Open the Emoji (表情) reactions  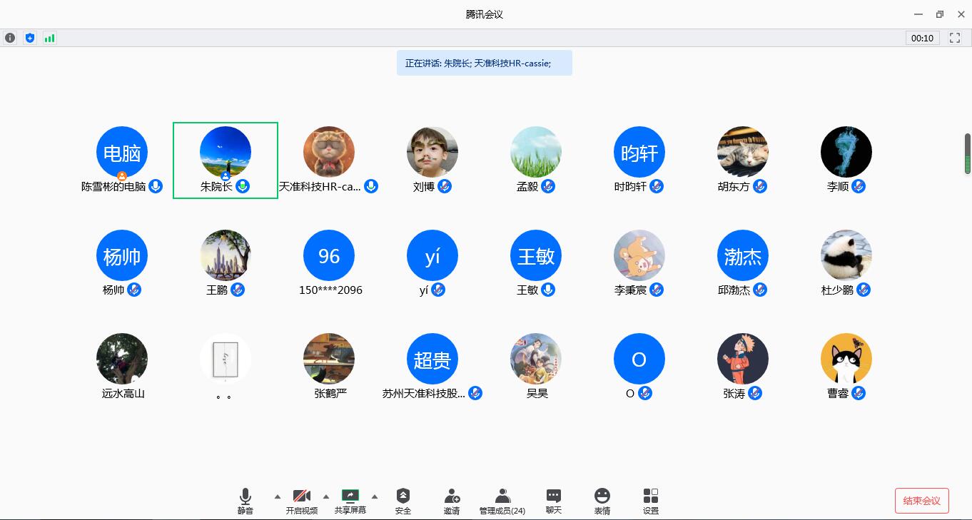pyautogui.click(x=602, y=501)
